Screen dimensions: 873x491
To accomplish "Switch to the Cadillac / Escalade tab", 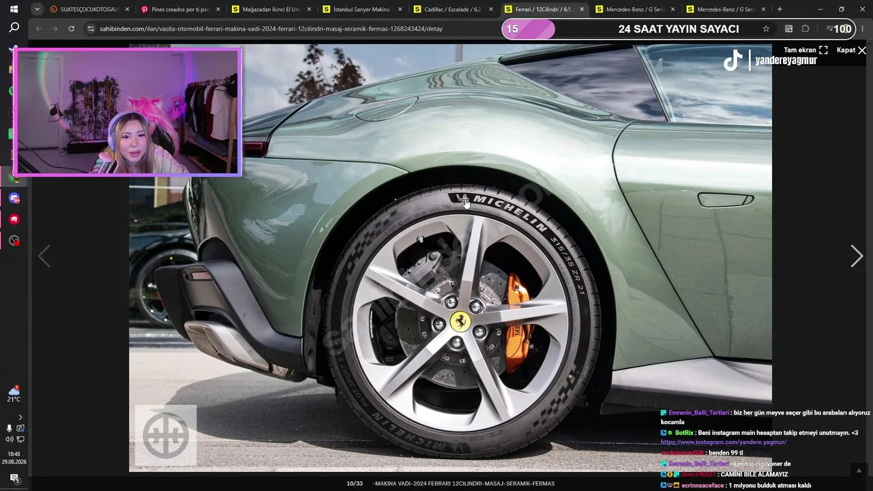I will (x=453, y=10).
